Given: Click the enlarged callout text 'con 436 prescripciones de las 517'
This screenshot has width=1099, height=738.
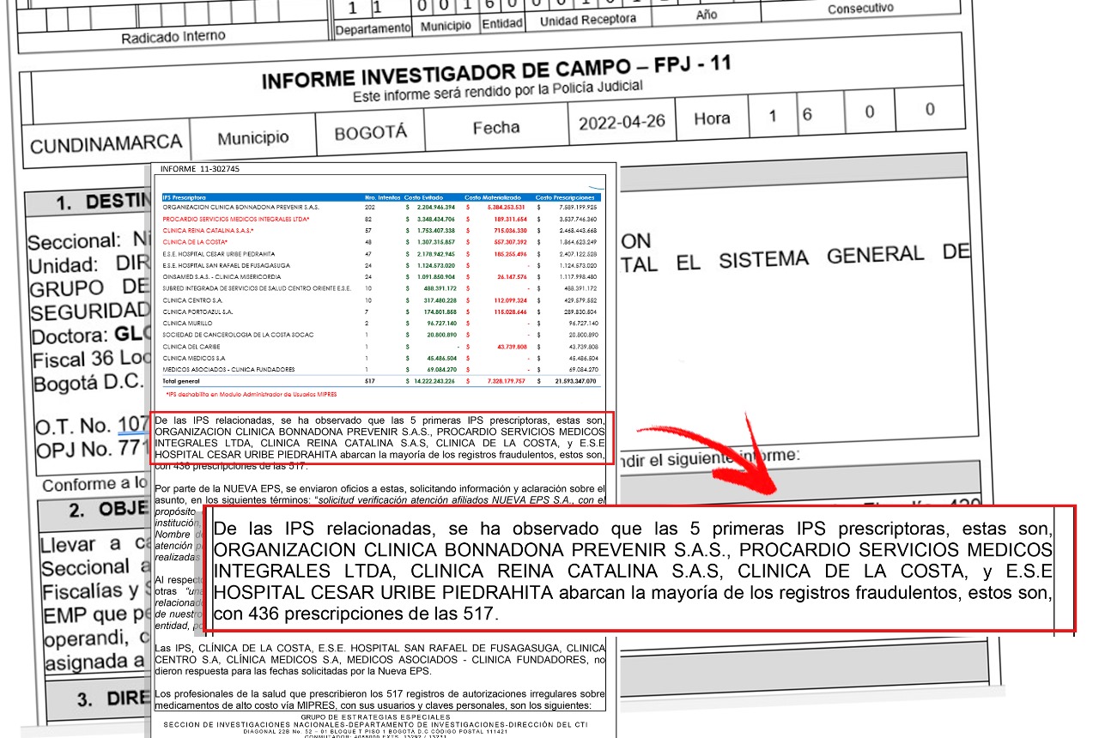Looking at the screenshot, I should click(355, 614).
